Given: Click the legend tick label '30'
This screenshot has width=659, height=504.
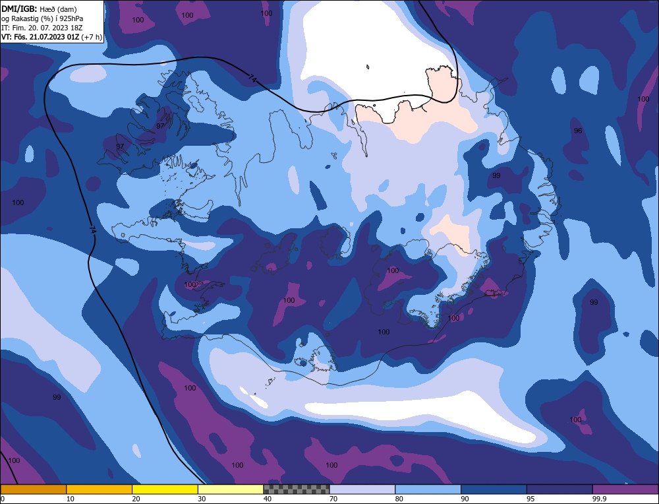Looking at the screenshot, I should click(202, 499).
